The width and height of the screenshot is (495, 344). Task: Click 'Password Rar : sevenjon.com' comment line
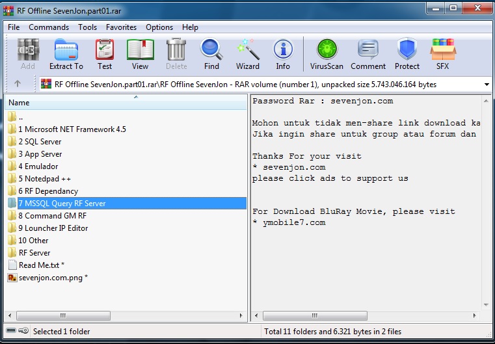(x=323, y=101)
